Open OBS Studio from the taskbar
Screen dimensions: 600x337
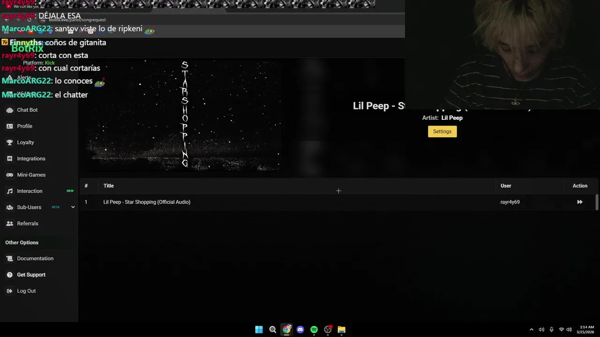click(x=328, y=330)
